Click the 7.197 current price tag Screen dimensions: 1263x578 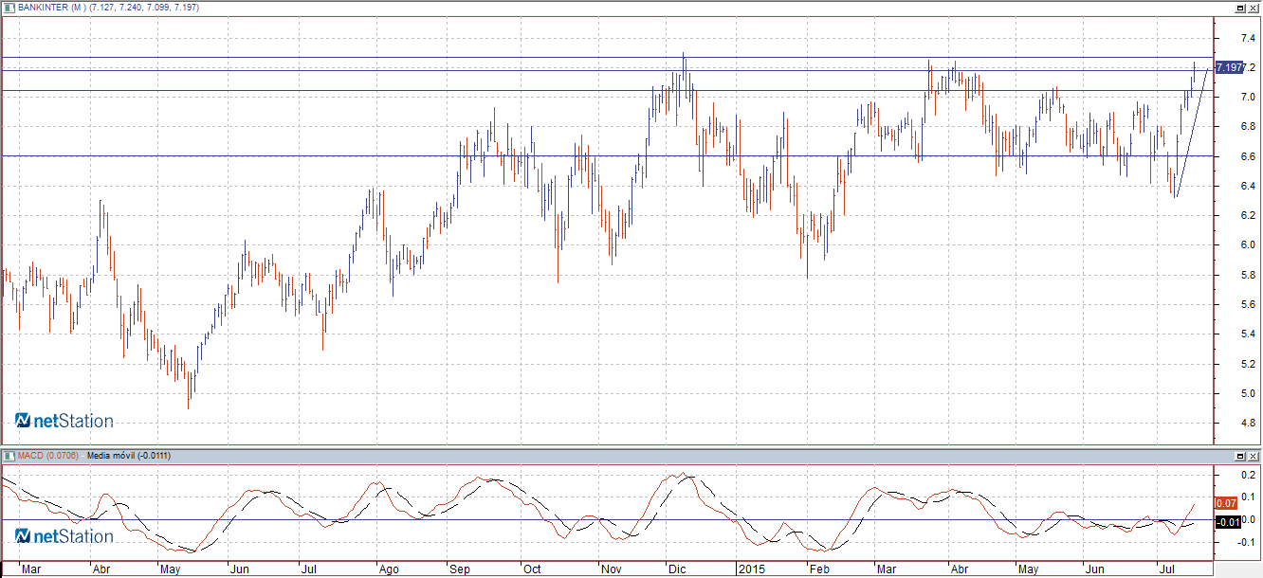pyautogui.click(x=1228, y=67)
